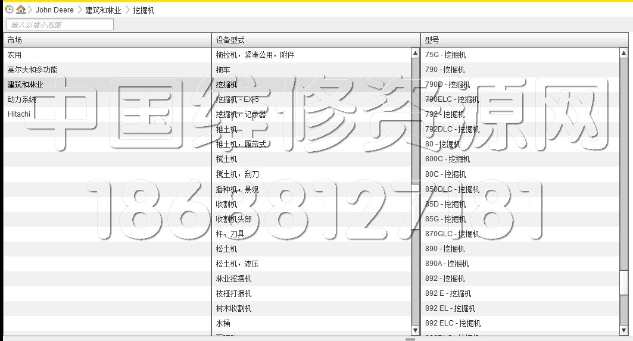Viewport: 633px width, 341px height.
Task: Select 高尔夫和多功能 market
Action: [x=33, y=70]
